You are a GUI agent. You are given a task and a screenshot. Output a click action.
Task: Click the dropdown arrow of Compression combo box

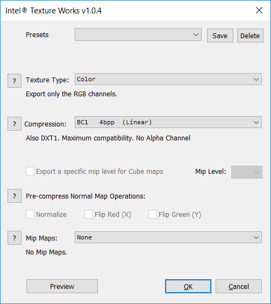[256, 122]
